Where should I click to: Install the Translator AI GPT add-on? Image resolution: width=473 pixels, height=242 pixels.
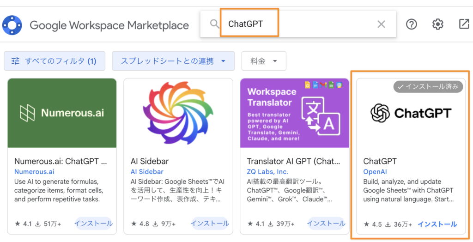coord(326,224)
